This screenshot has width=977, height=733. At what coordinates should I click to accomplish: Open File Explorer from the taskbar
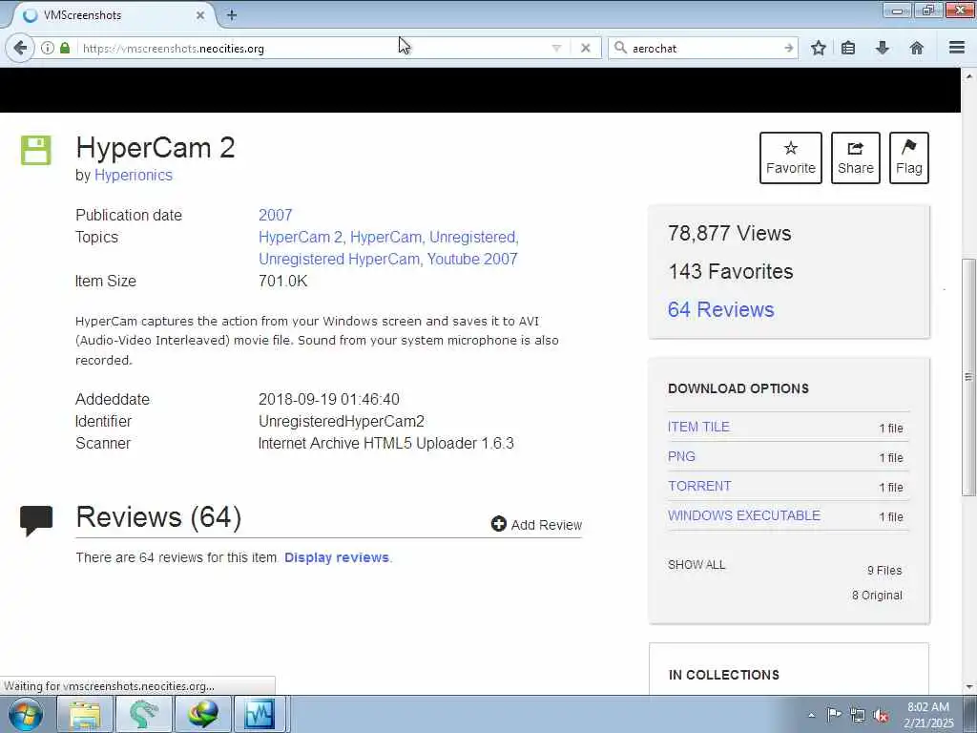(85, 714)
